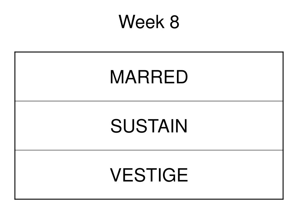Click the word "Week" in the title
This screenshot has width=298, height=223.
click(x=142, y=22)
